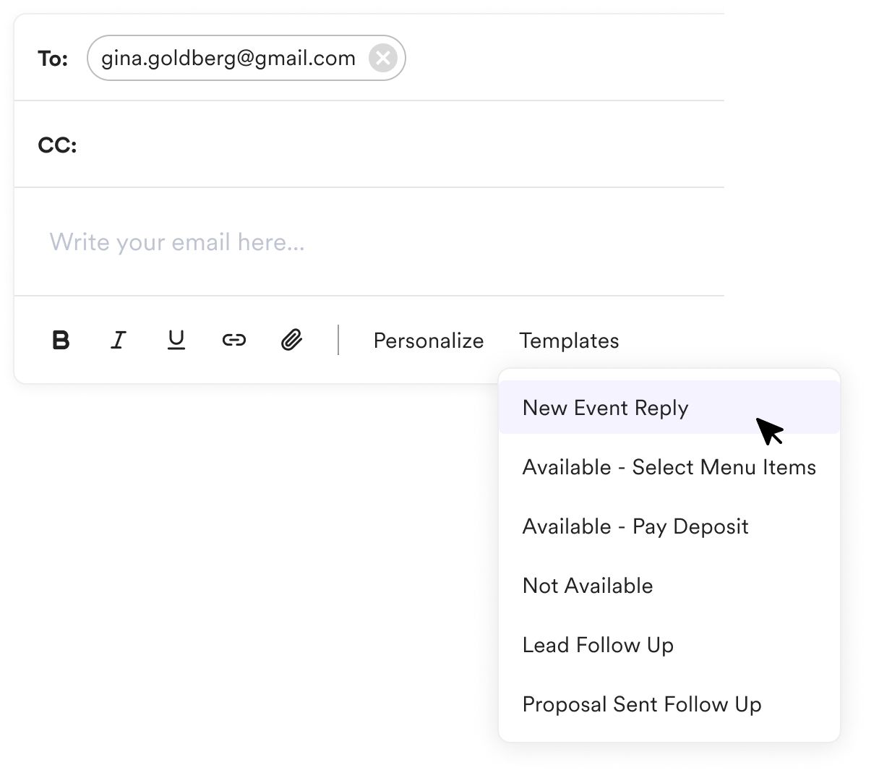Remove gina.goldberg@gmail.com recipient using the X icon
879x778 pixels.
pyautogui.click(x=383, y=58)
